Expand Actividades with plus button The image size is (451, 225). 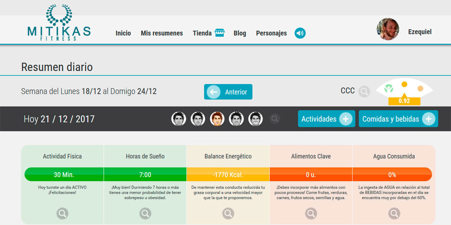(345, 119)
